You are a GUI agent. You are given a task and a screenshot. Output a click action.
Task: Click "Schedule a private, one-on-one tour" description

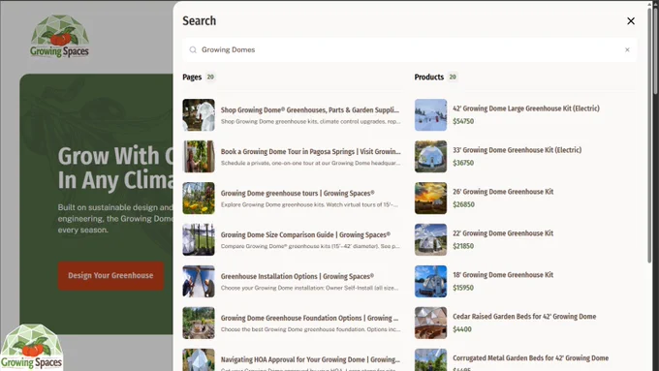[310, 163]
